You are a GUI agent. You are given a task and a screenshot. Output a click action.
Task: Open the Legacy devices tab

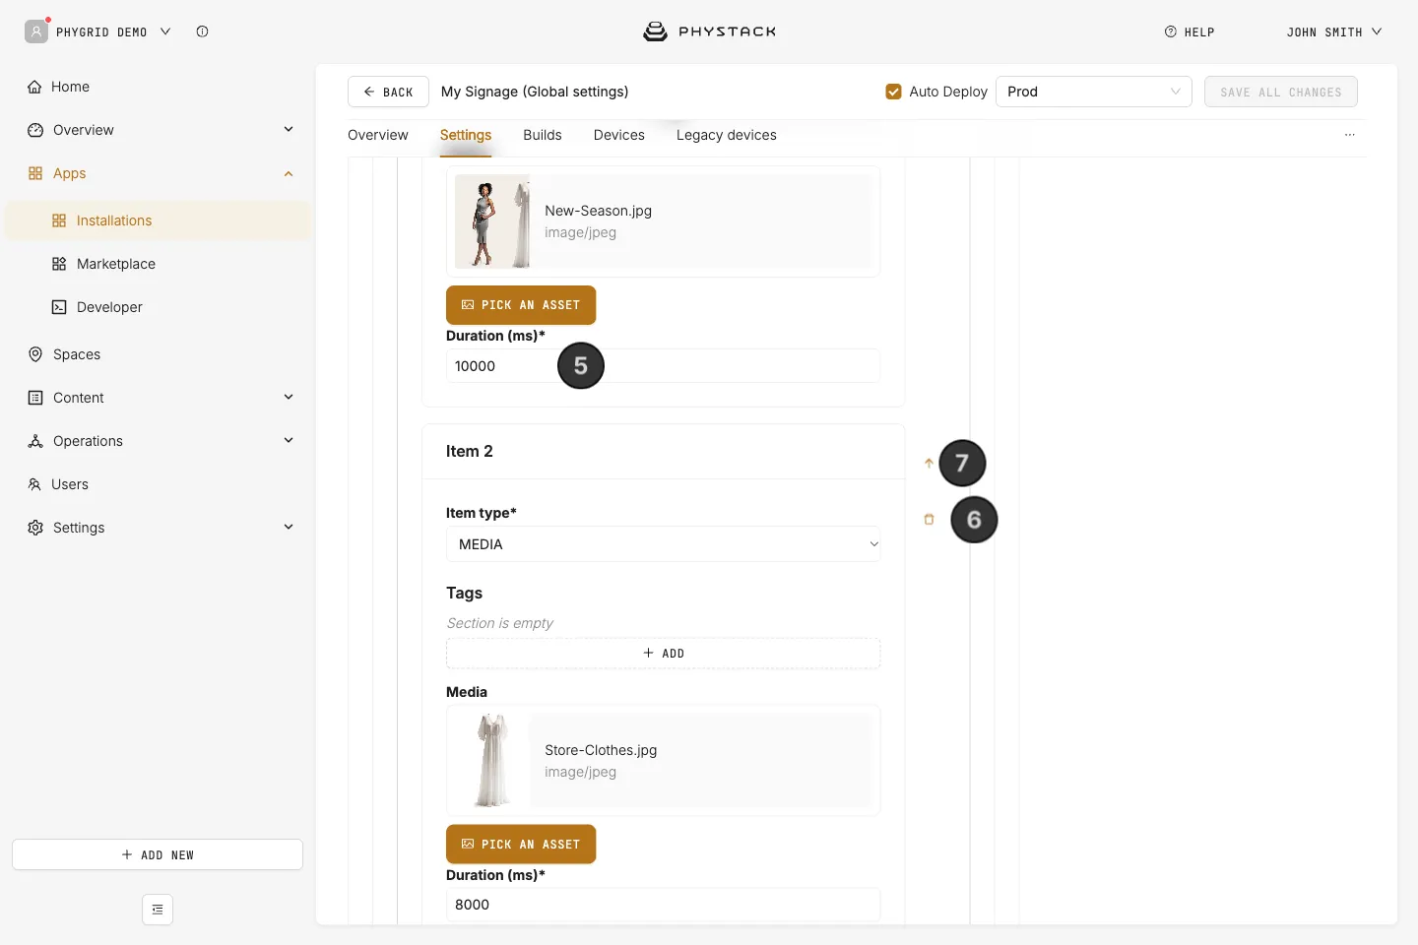tap(727, 135)
